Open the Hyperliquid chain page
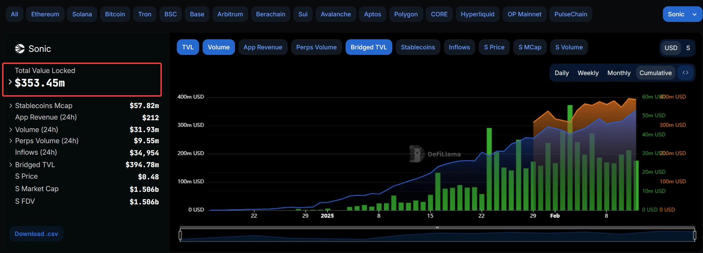The image size is (703, 253). 477,14
